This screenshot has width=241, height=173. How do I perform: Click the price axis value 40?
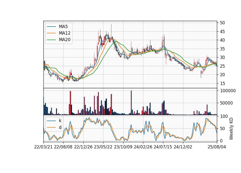pyautogui.click(x=222, y=40)
